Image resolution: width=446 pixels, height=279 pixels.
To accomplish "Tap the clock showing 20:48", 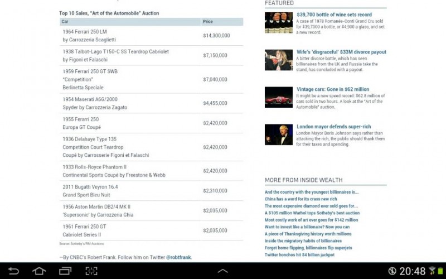I will click(x=413, y=271).
